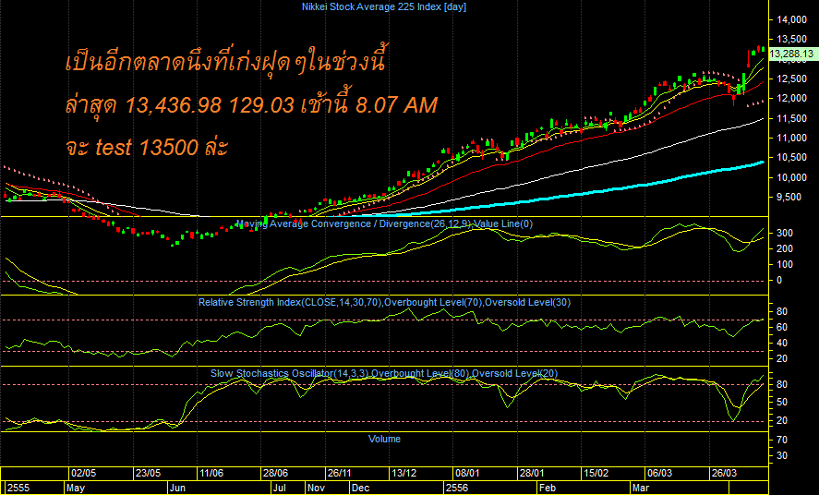Click the Jul month label

[x=280, y=489]
